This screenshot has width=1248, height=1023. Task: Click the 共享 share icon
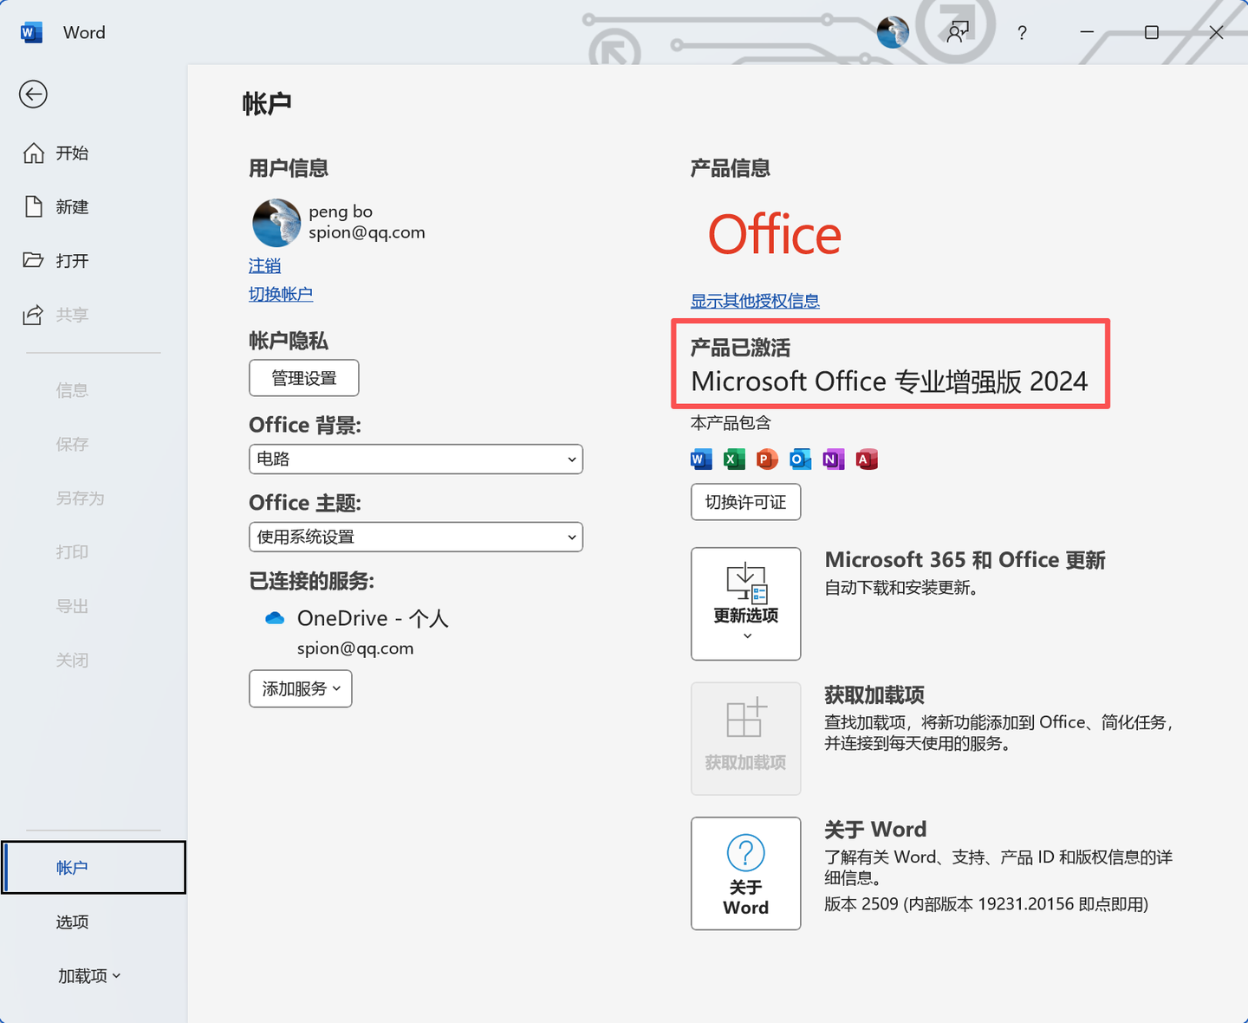pos(33,315)
